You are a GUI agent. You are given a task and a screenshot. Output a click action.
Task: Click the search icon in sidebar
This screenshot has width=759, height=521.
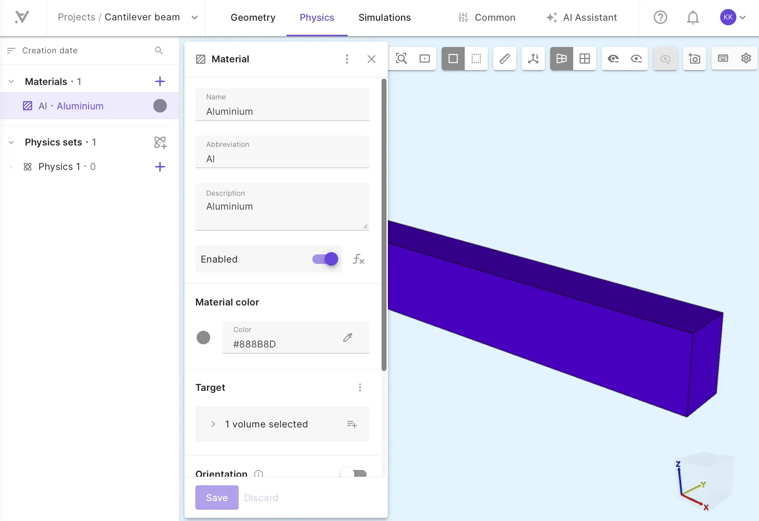pos(159,50)
